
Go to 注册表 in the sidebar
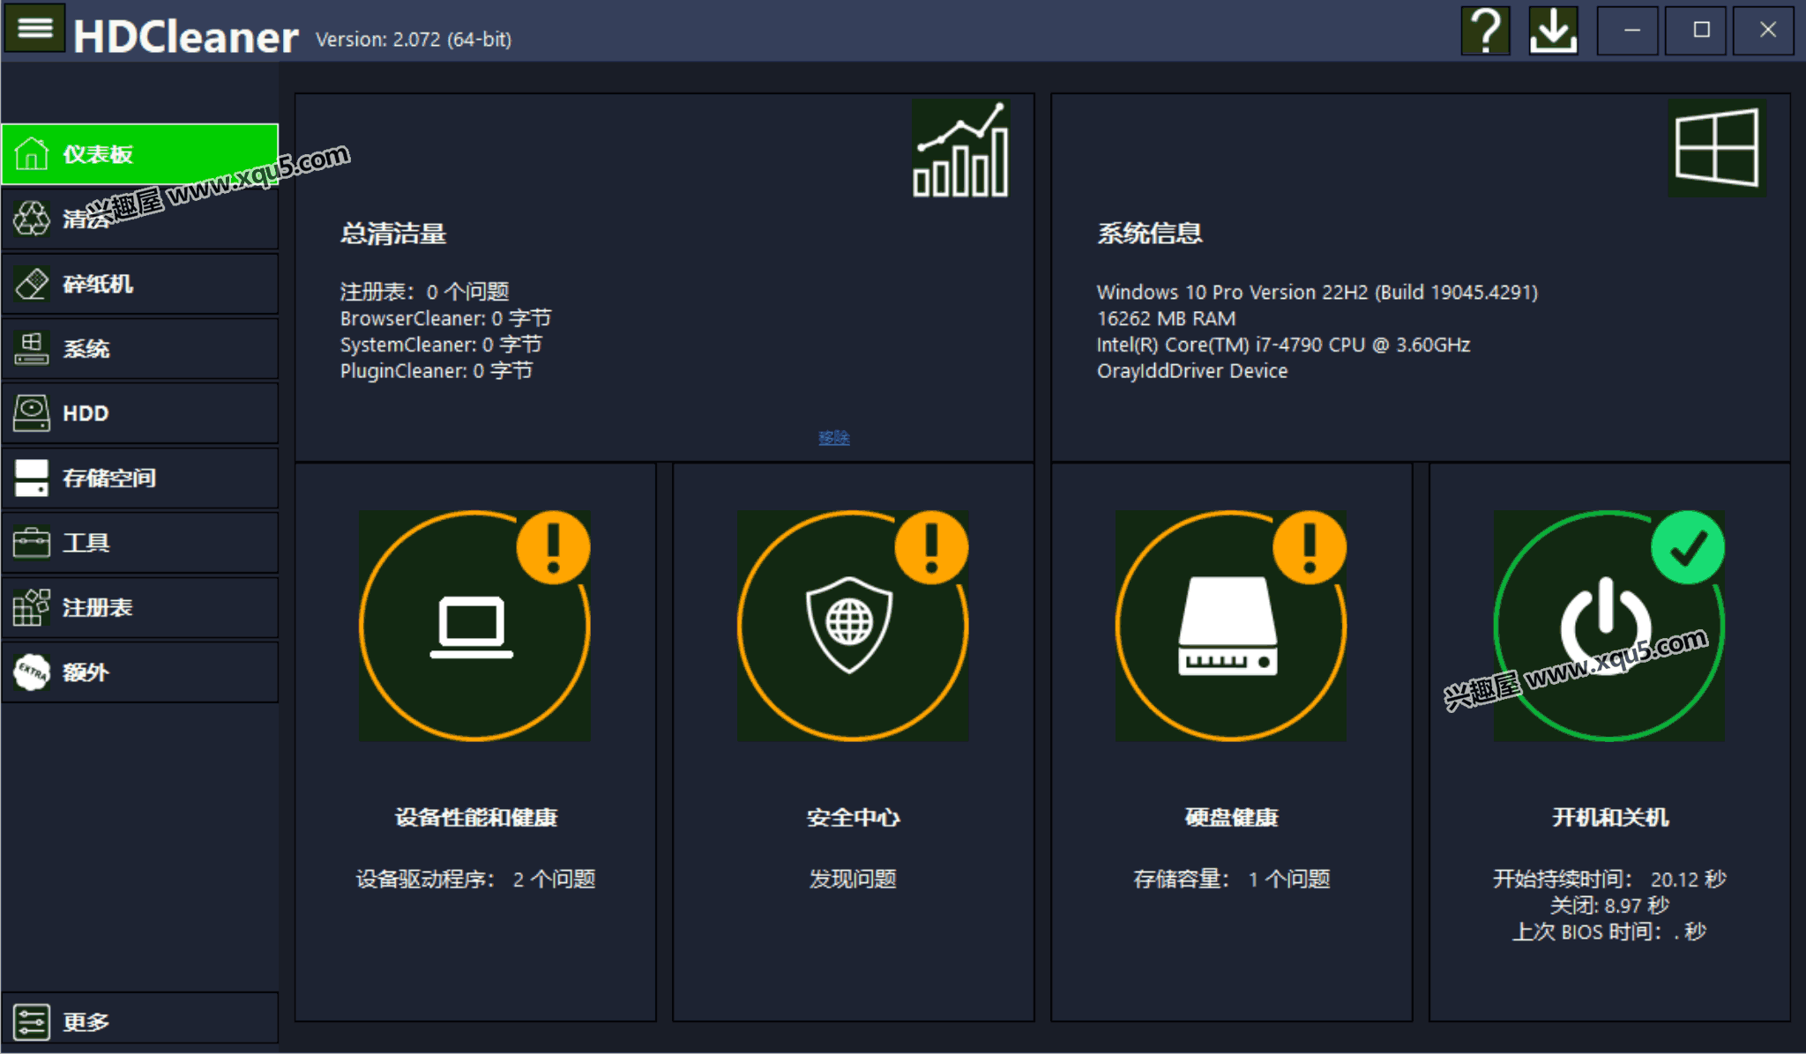(x=140, y=607)
